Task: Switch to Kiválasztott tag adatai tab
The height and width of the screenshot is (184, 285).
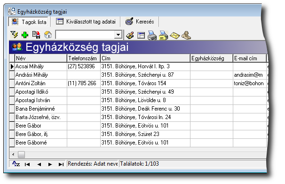Action: point(86,22)
